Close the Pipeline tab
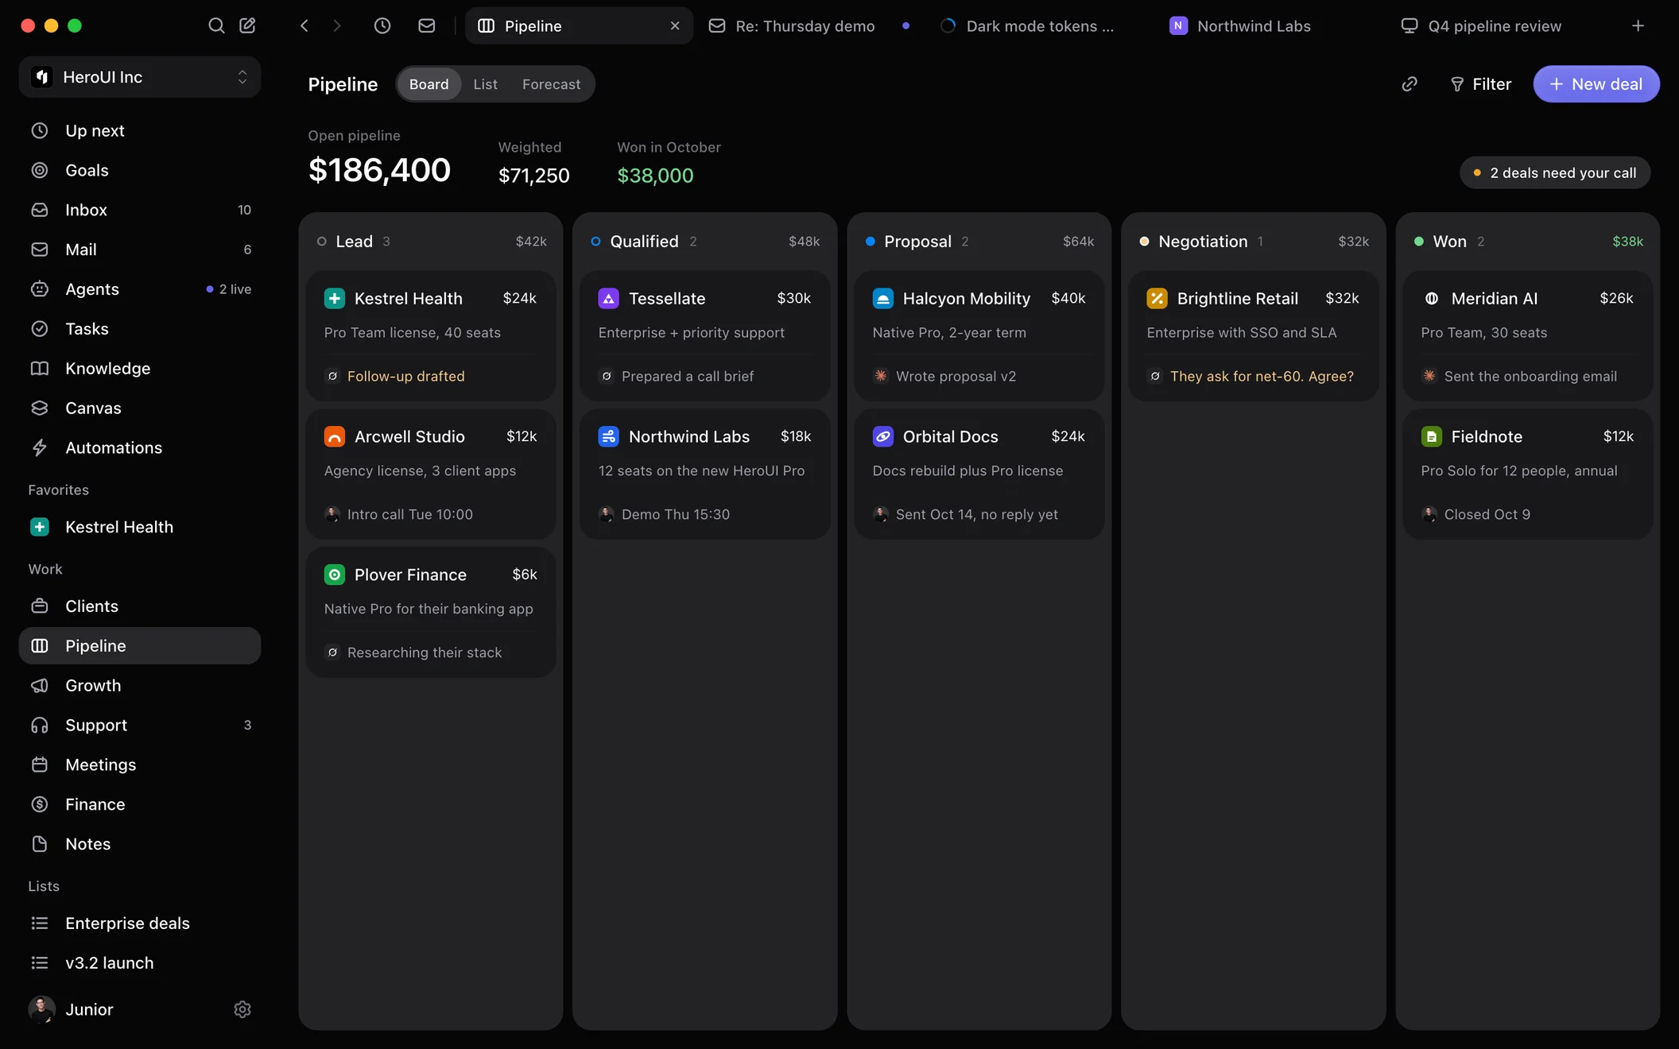Image resolution: width=1679 pixels, height=1049 pixels. pyautogui.click(x=675, y=25)
